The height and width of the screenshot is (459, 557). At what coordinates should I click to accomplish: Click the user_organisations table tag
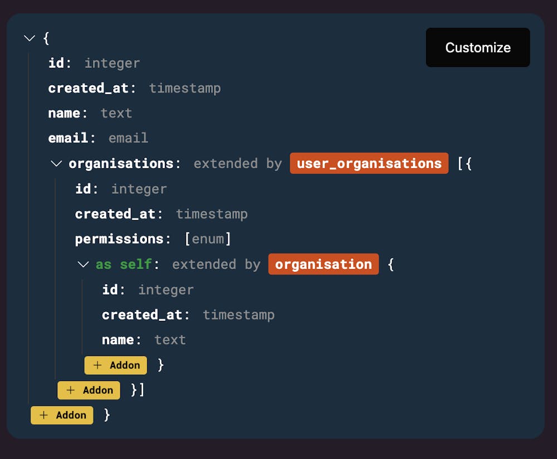pyautogui.click(x=369, y=163)
